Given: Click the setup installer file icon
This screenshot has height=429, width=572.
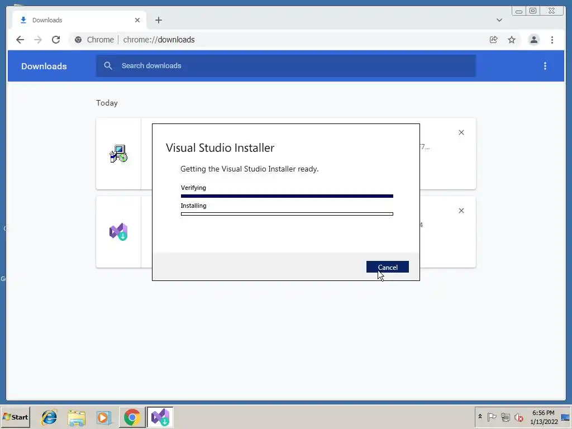Looking at the screenshot, I should [x=118, y=154].
